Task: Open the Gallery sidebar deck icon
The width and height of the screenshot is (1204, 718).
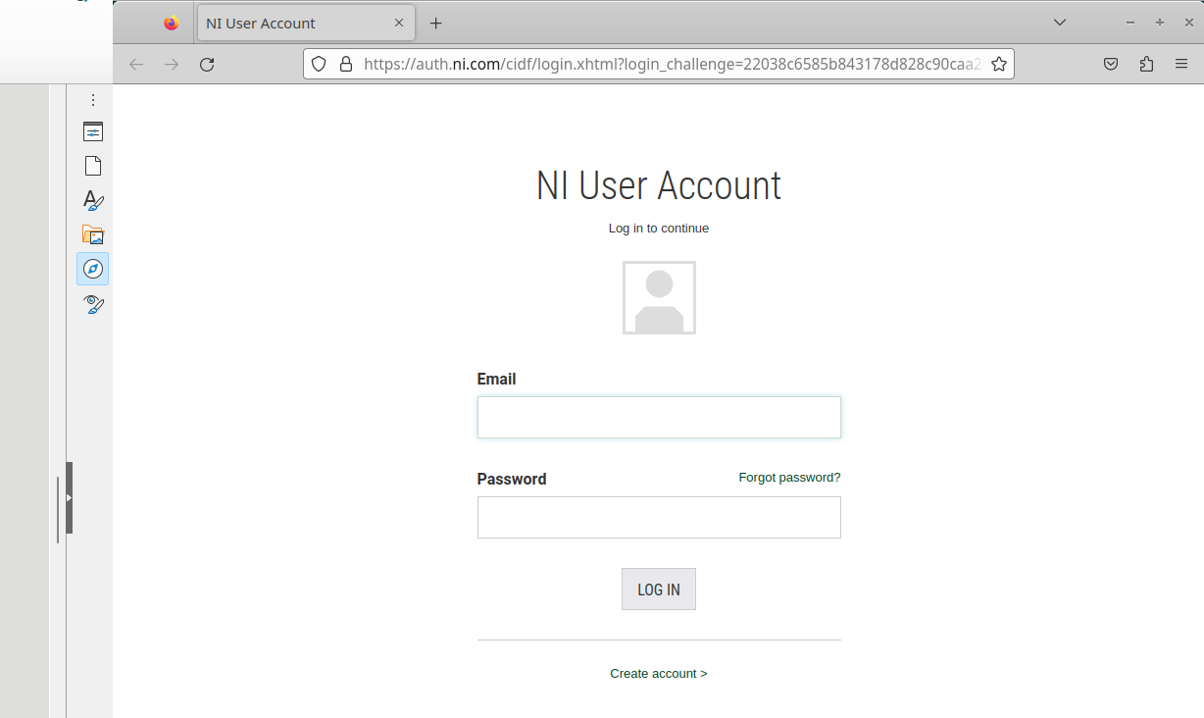Action: pos(93,234)
